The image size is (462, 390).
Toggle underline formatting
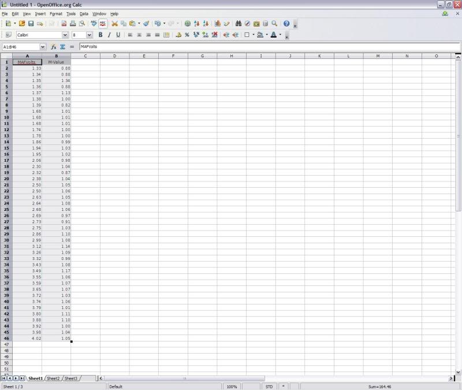point(118,35)
